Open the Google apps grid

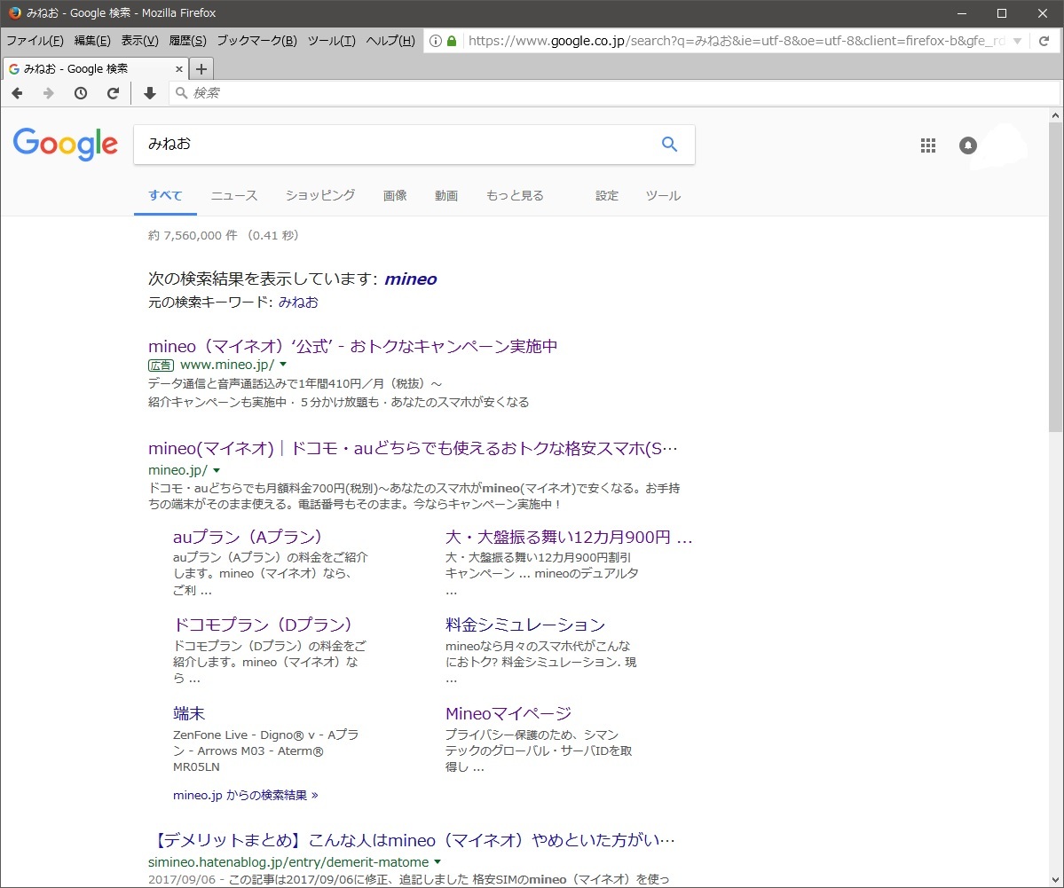[x=928, y=145]
